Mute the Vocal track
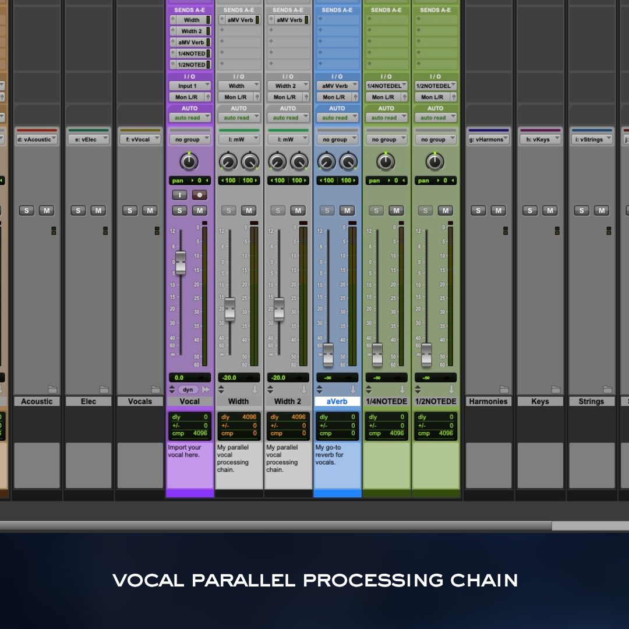This screenshot has height=629, width=629. 199,211
